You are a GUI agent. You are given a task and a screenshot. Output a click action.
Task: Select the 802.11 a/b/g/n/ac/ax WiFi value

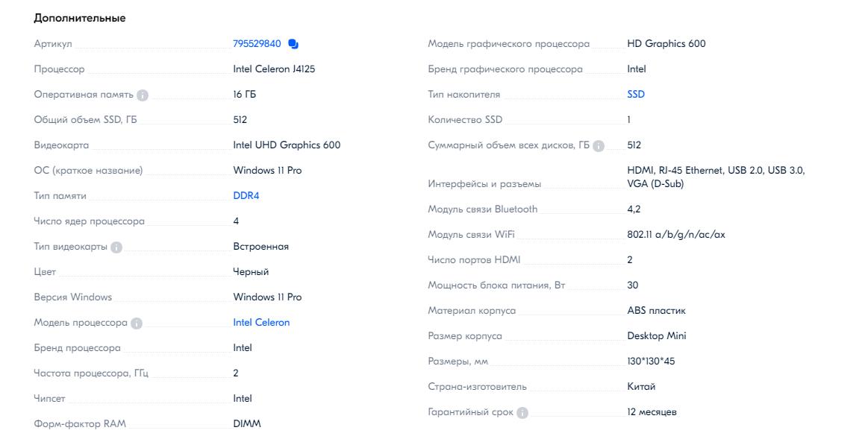click(x=676, y=235)
